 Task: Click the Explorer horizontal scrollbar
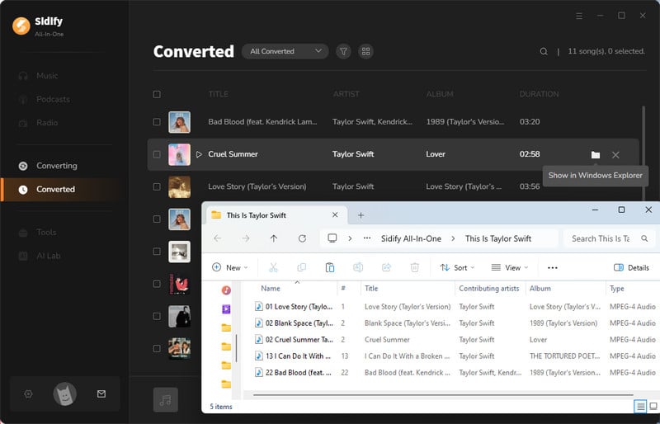[443, 395]
